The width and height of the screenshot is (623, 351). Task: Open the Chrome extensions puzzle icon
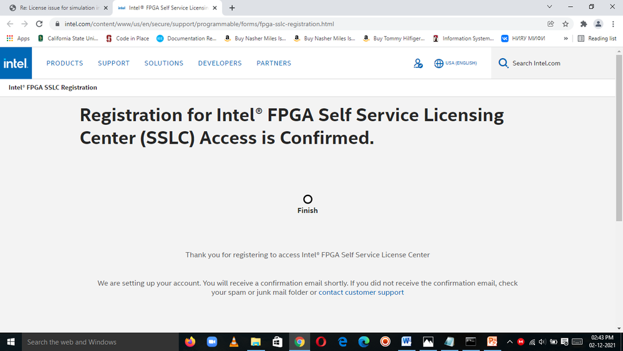pos(583,24)
